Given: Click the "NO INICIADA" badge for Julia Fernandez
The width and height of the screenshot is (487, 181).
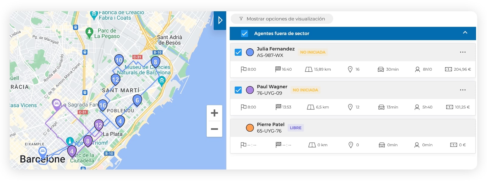Looking at the screenshot, I should click(x=313, y=52).
